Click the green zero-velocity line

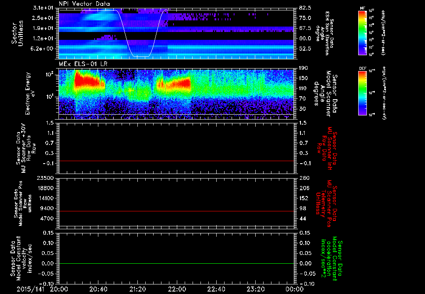pos(176,263)
